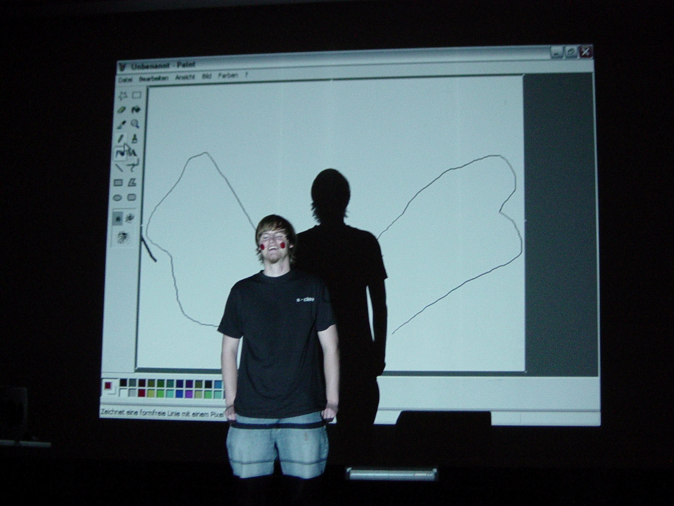Open the Bearbeiten menu

(153, 78)
